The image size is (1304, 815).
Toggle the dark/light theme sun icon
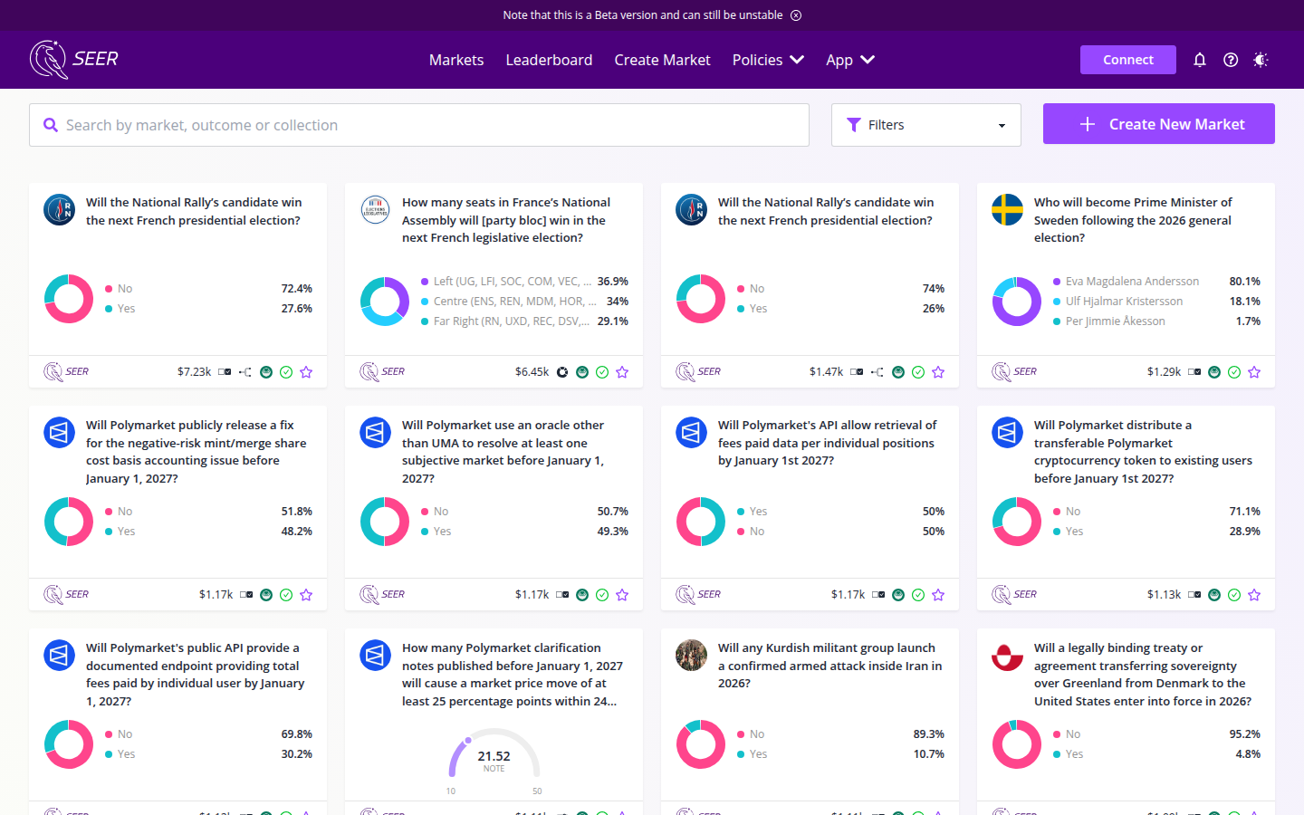[x=1261, y=60]
